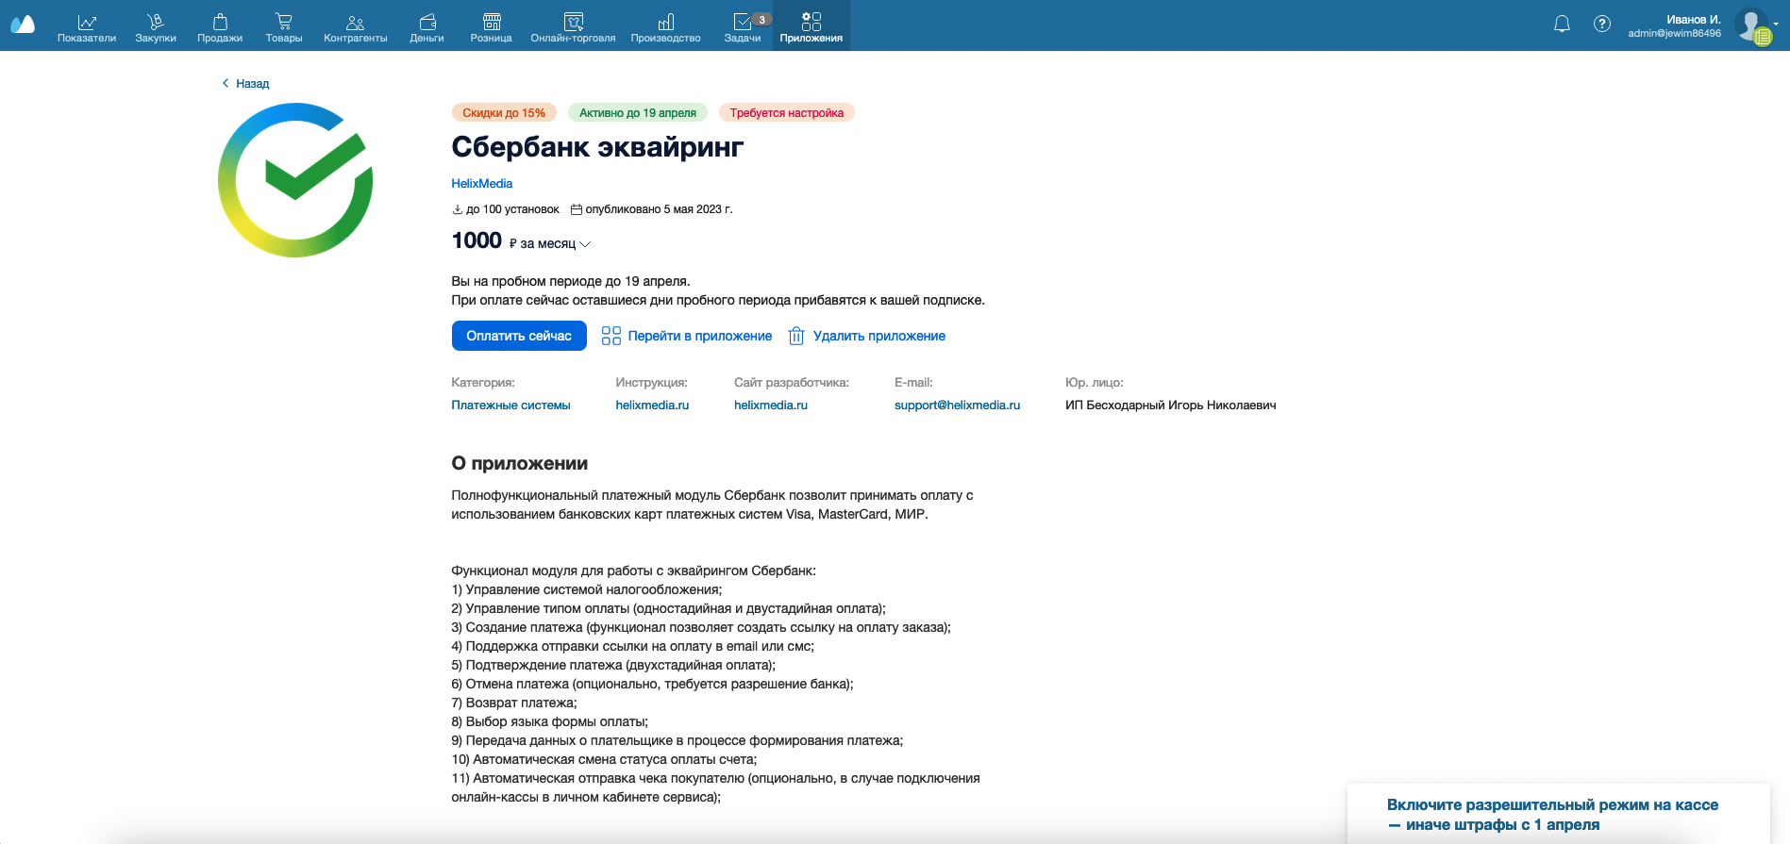The height and width of the screenshot is (844, 1790).
Task: Click the user avatar picture
Action: click(1752, 25)
